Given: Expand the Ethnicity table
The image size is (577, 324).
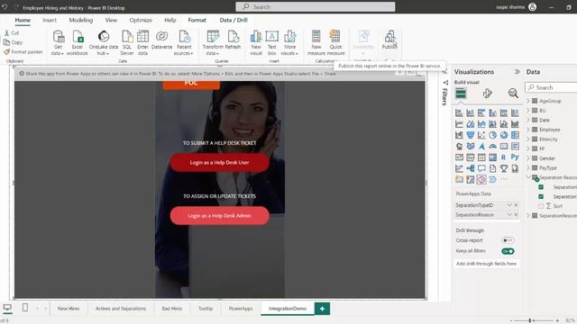Looking at the screenshot, I should click(528, 139).
